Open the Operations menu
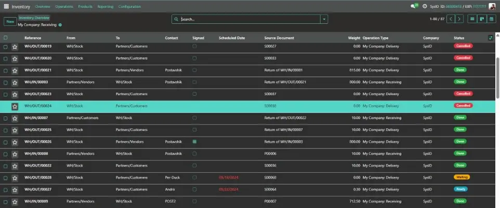Screen dimensions: 500x208 (64, 7)
